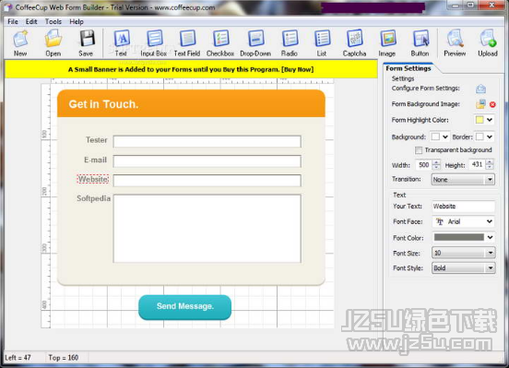This screenshot has width=509, height=368.
Task: Click the E-mail input box on form
Action: (x=207, y=161)
